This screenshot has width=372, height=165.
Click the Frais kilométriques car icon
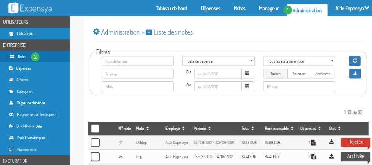[11, 138]
